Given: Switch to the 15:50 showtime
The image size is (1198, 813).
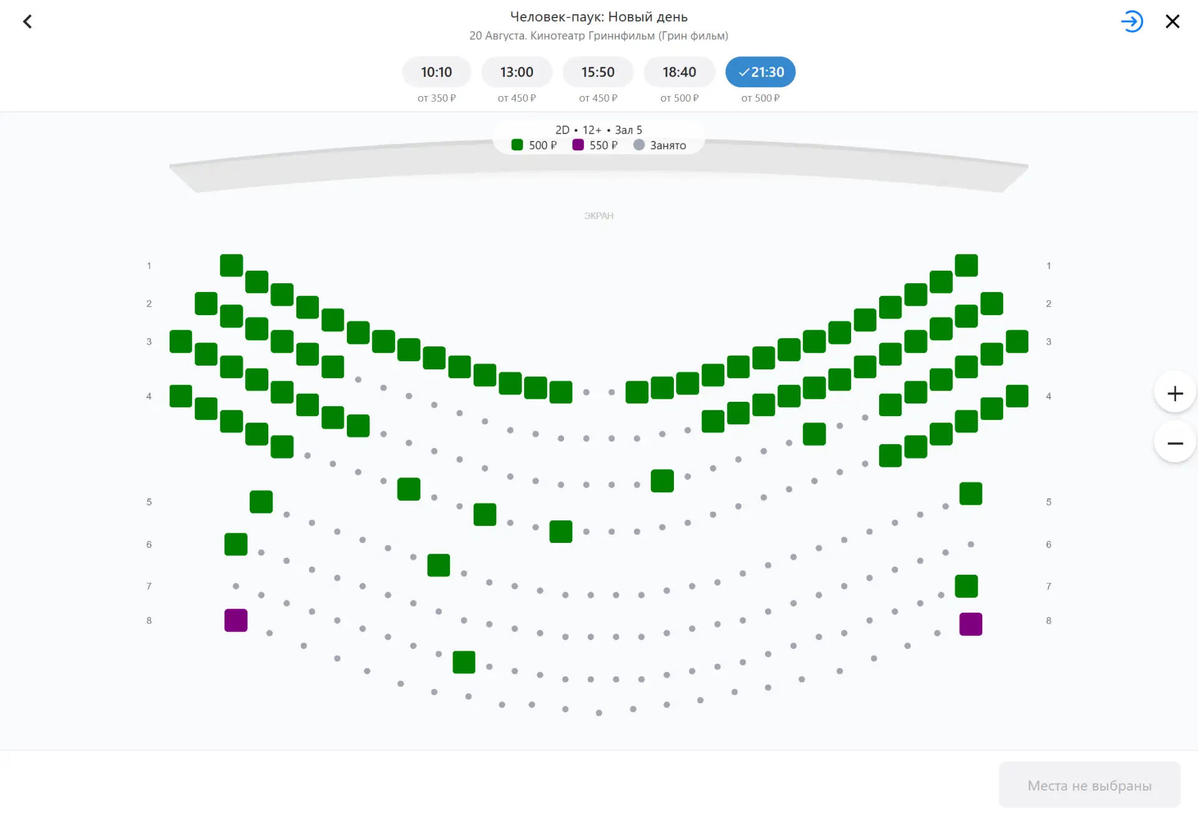Looking at the screenshot, I should pos(598,72).
